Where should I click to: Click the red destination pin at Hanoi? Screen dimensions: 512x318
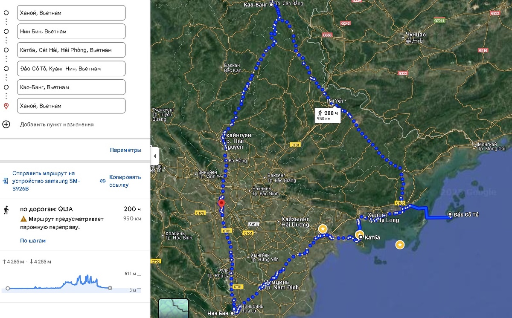(x=221, y=203)
